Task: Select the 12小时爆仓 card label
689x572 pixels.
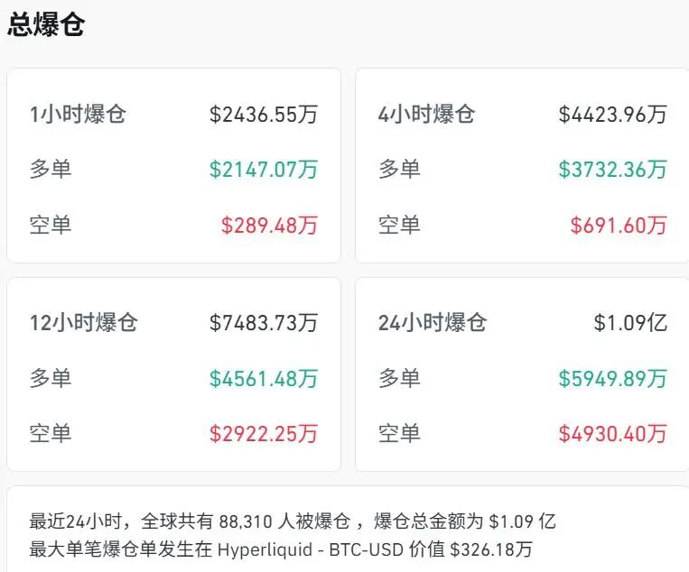Action: coord(83,323)
